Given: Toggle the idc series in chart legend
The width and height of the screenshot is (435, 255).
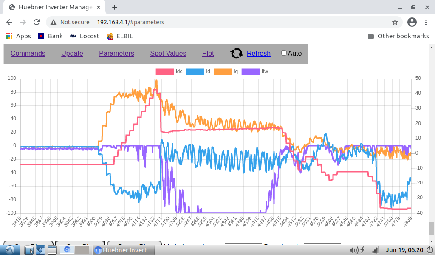Looking at the screenshot, I should click(165, 71).
